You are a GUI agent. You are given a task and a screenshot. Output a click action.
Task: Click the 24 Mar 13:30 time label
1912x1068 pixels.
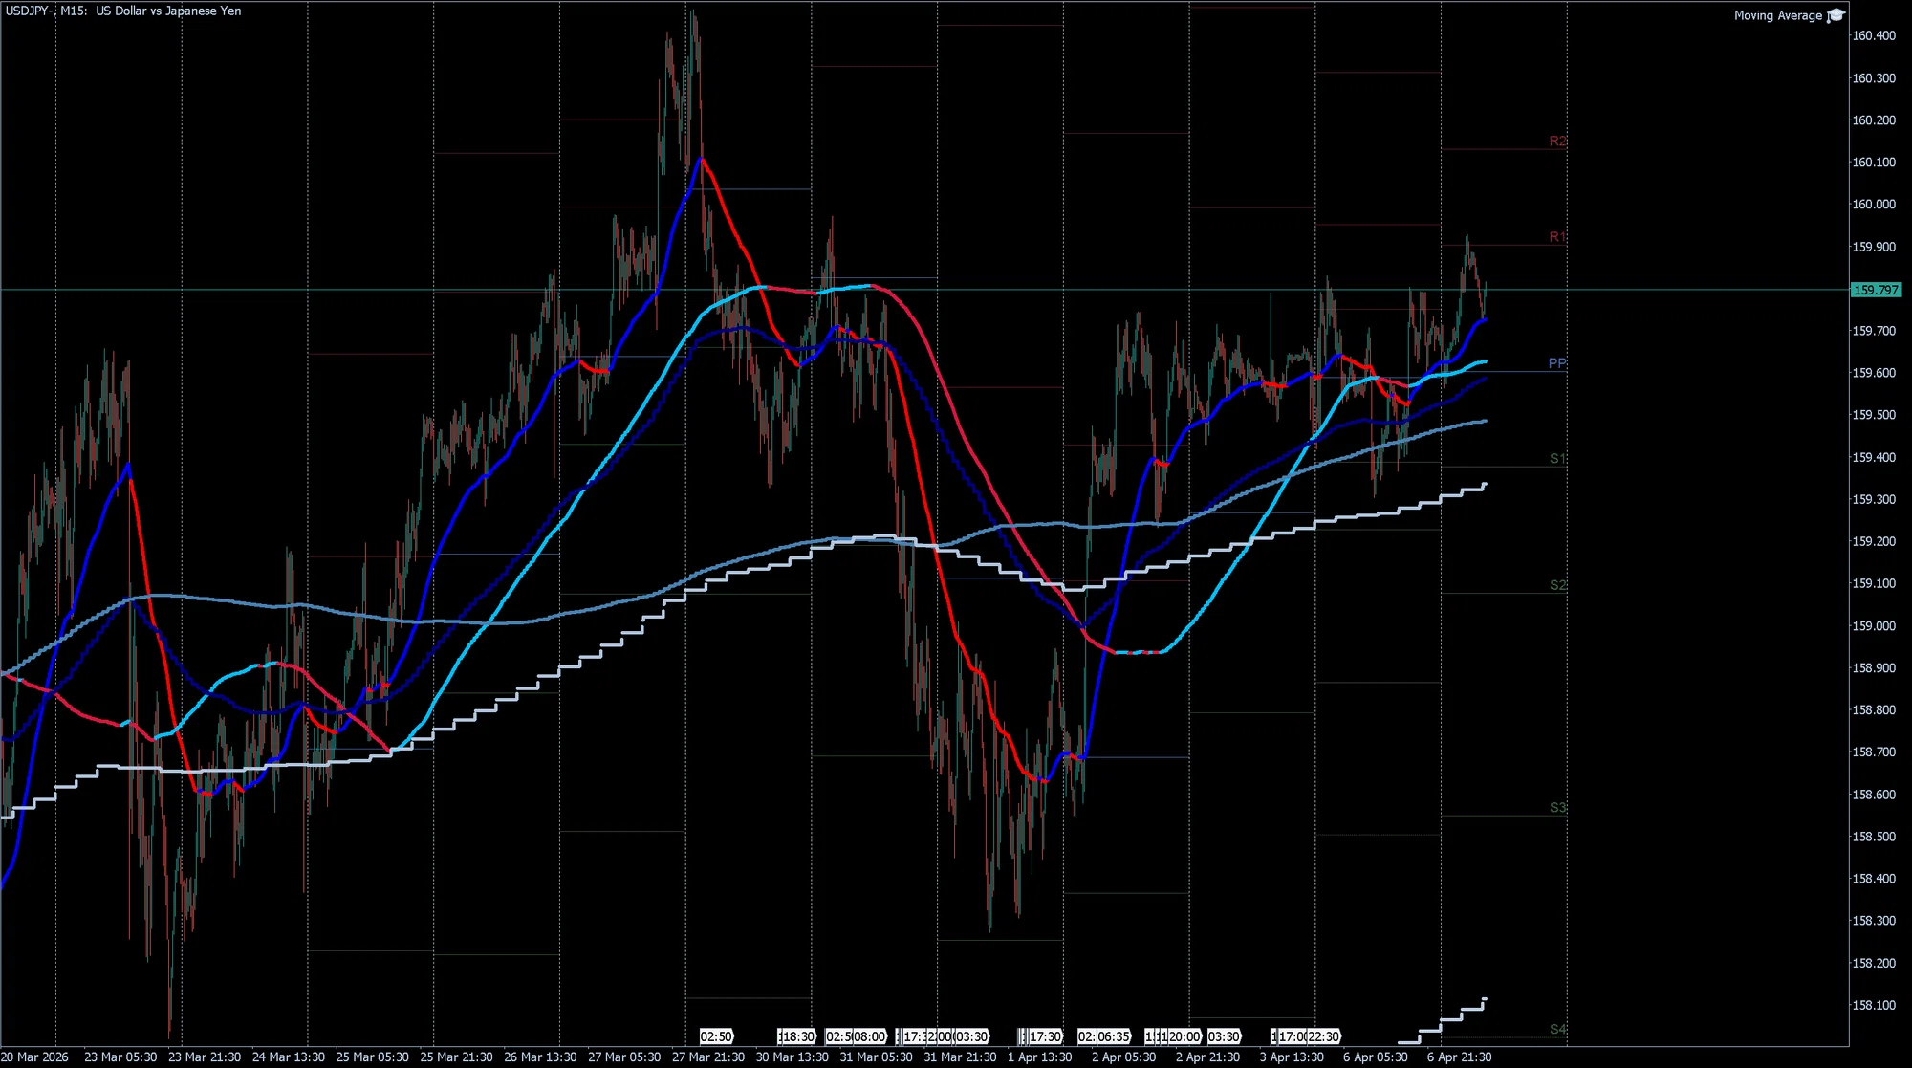click(x=289, y=1057)
